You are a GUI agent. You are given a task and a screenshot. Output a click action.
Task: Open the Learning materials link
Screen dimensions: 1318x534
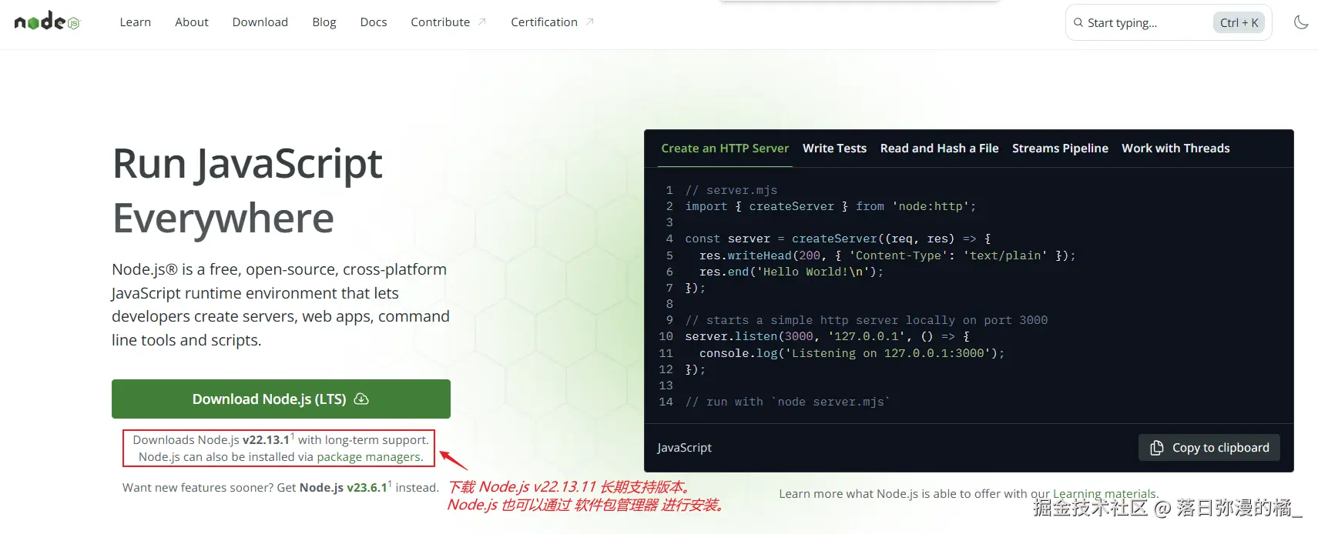(1105, 493)
